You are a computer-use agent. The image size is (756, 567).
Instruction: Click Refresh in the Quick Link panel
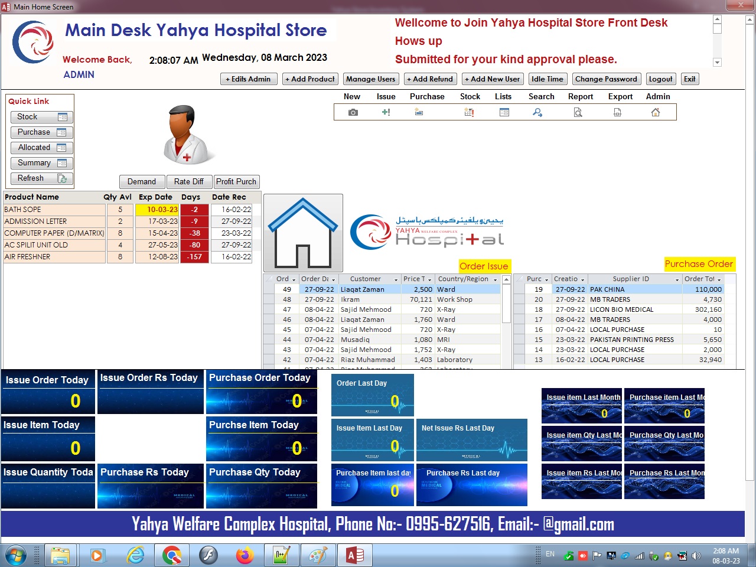tap(41, 178)
